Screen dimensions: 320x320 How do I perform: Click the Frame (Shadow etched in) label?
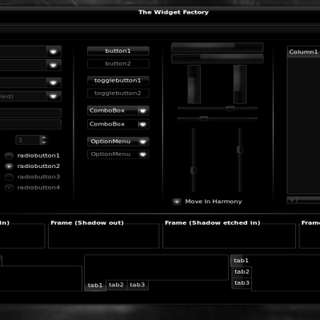tap(213, 223)
